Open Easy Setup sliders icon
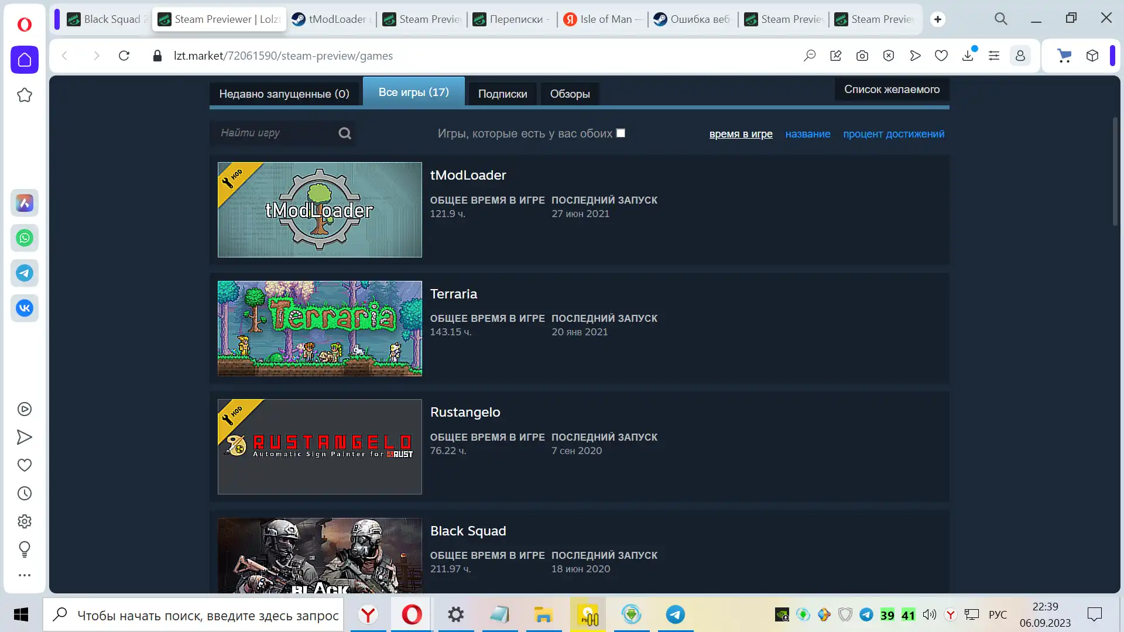Image resolution: width=1124 pixels, height=632 pixels. pyautogui.click(x=994, y=56)
